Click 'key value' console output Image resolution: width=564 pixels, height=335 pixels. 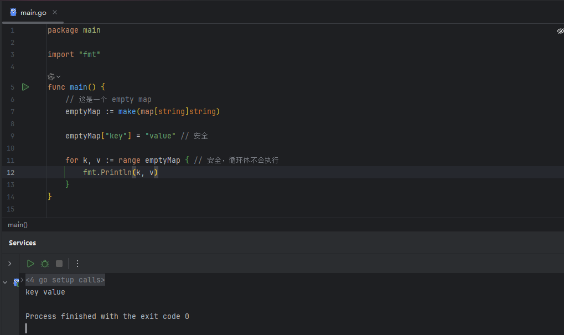click(45, 292)
